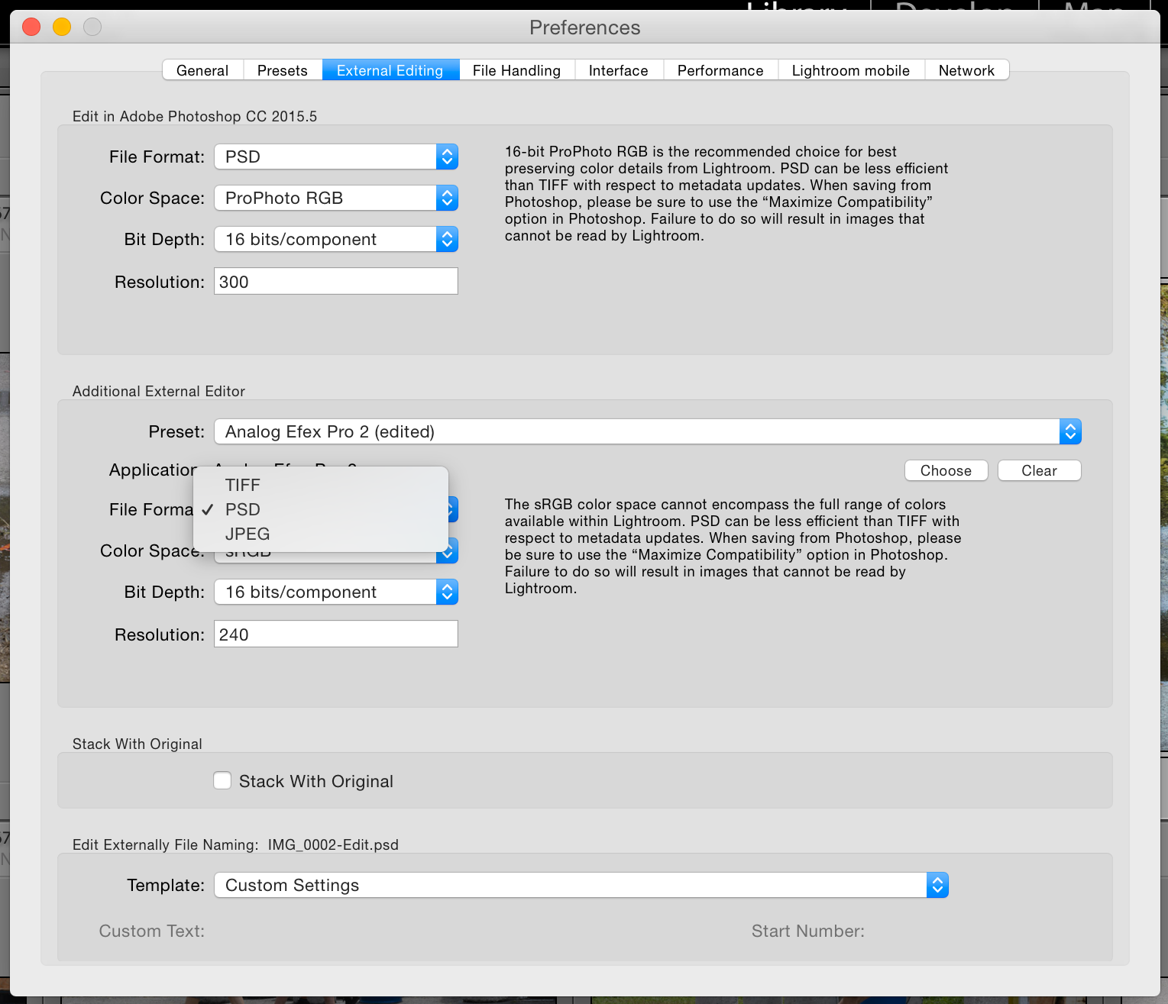Image resolution: width=1168 pixels, height=1004 pixels.
Task: Pick the checked PSD menu option
Action: point(243,509)
